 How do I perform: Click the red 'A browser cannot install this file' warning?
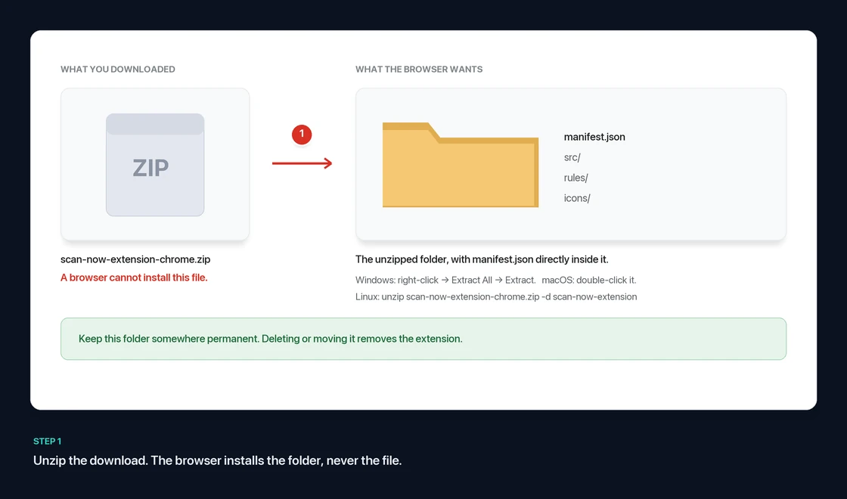[x=134, y=277]
